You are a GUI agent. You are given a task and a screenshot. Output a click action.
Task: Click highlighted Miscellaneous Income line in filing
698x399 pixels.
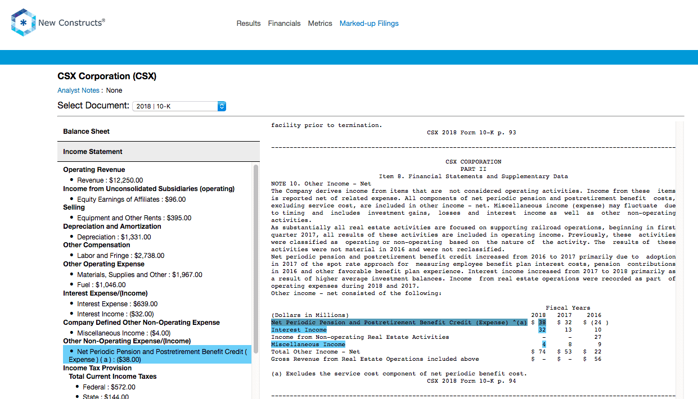pyautogui.click(x=308, y=344)
